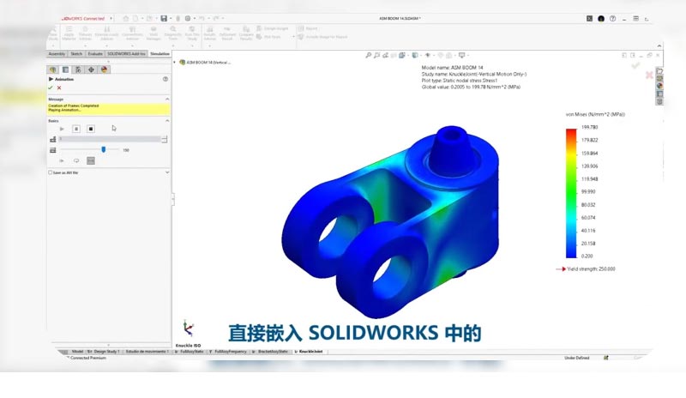This screenshot has width=686, height=398.
Task: Click the File Explorer folder icon in task pane
Action: pyautogui.click(x=659, y=70)
